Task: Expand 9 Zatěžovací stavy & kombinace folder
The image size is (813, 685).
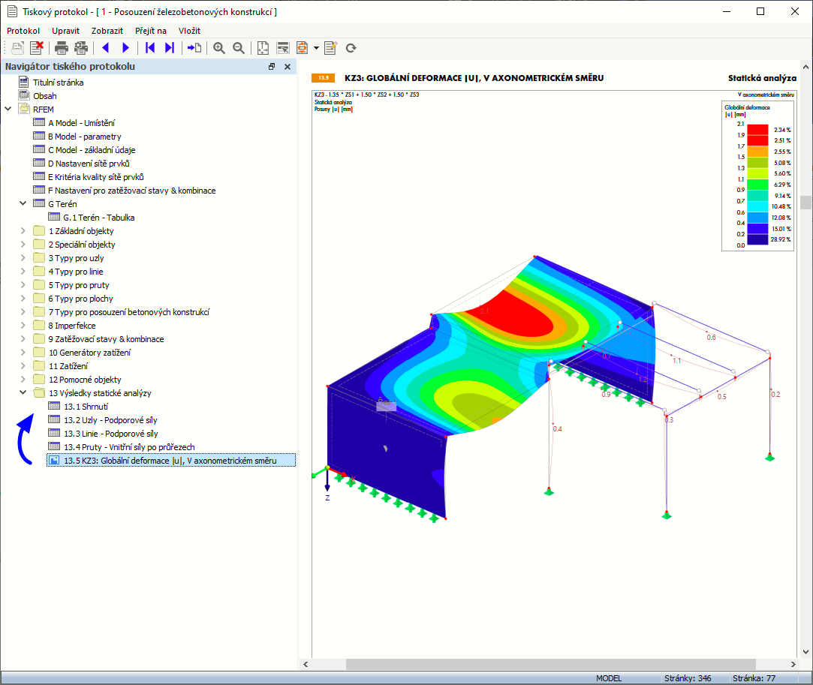Action: coord(23,338)
